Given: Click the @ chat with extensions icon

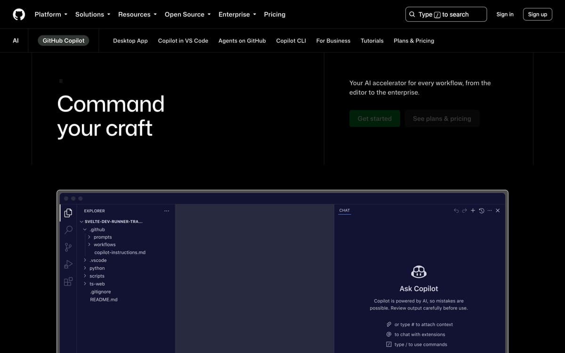Looking at the screenshot, I should click(x=389, y=334).
